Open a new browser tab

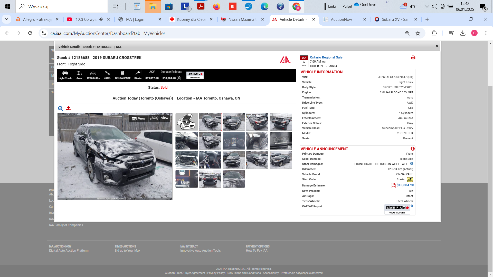point(427,19)
